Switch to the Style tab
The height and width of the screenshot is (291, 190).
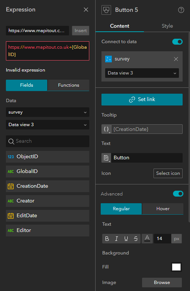click(167, 26)
